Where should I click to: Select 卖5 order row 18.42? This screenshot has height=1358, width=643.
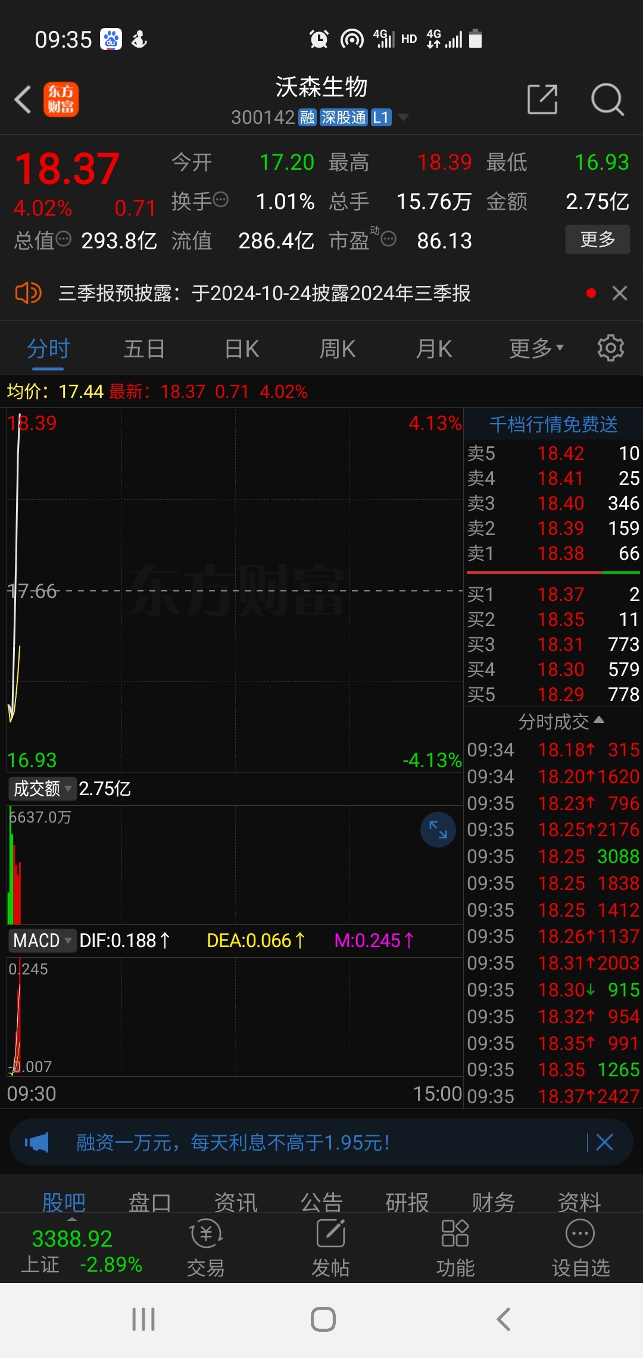553,453
